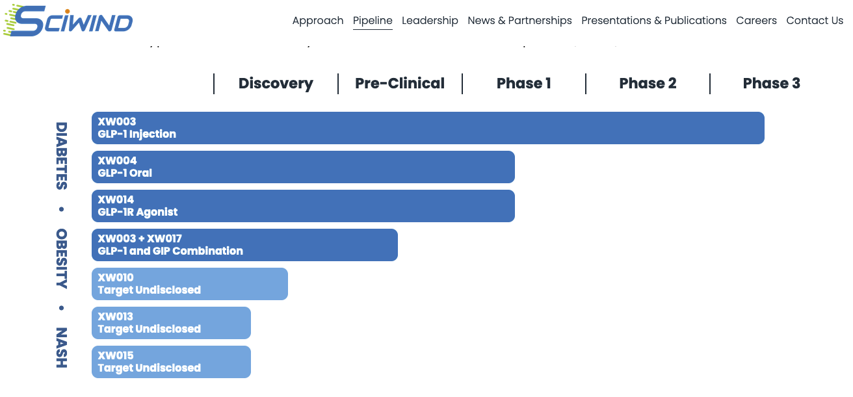The height and width of the screenshot is (397, 853).
Task: Open the Approach menu item
Action: click(318, 21)
